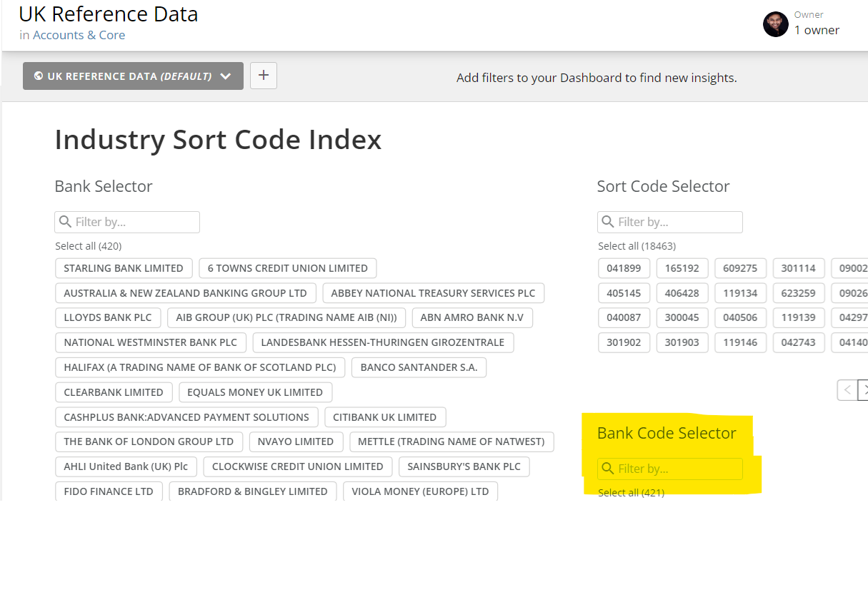Screen dimensions: 868x597
Task: Select 6 TOWNS CREDIT UNION LIMITED chip
Action: click(x=288, y=268)
